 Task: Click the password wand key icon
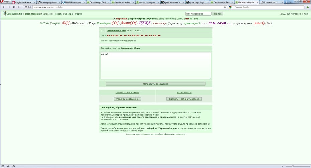[19, 7]
